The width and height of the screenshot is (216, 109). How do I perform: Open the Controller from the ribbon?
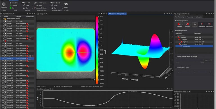[x=4, y=5]
